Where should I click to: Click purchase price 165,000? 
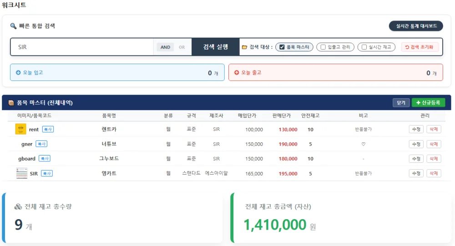[254, 174]
